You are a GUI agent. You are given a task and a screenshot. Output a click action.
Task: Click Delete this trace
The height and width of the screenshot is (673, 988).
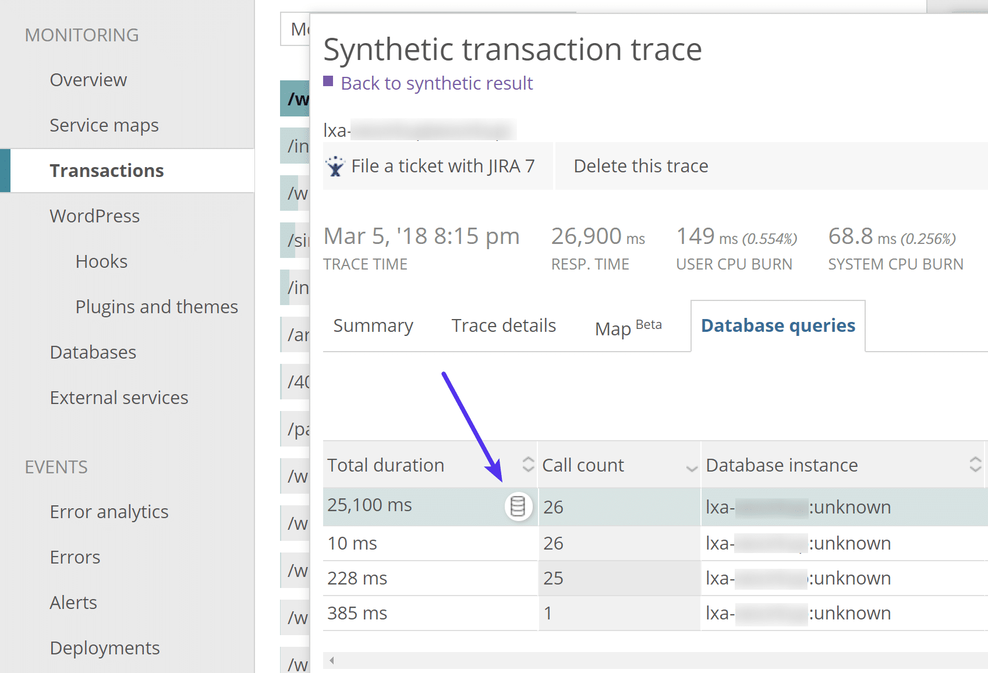pyautogui.click(x=640, y=166)
